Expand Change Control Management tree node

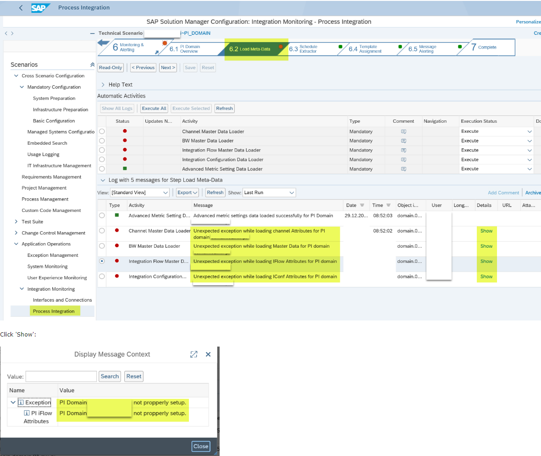coord(16,233)
